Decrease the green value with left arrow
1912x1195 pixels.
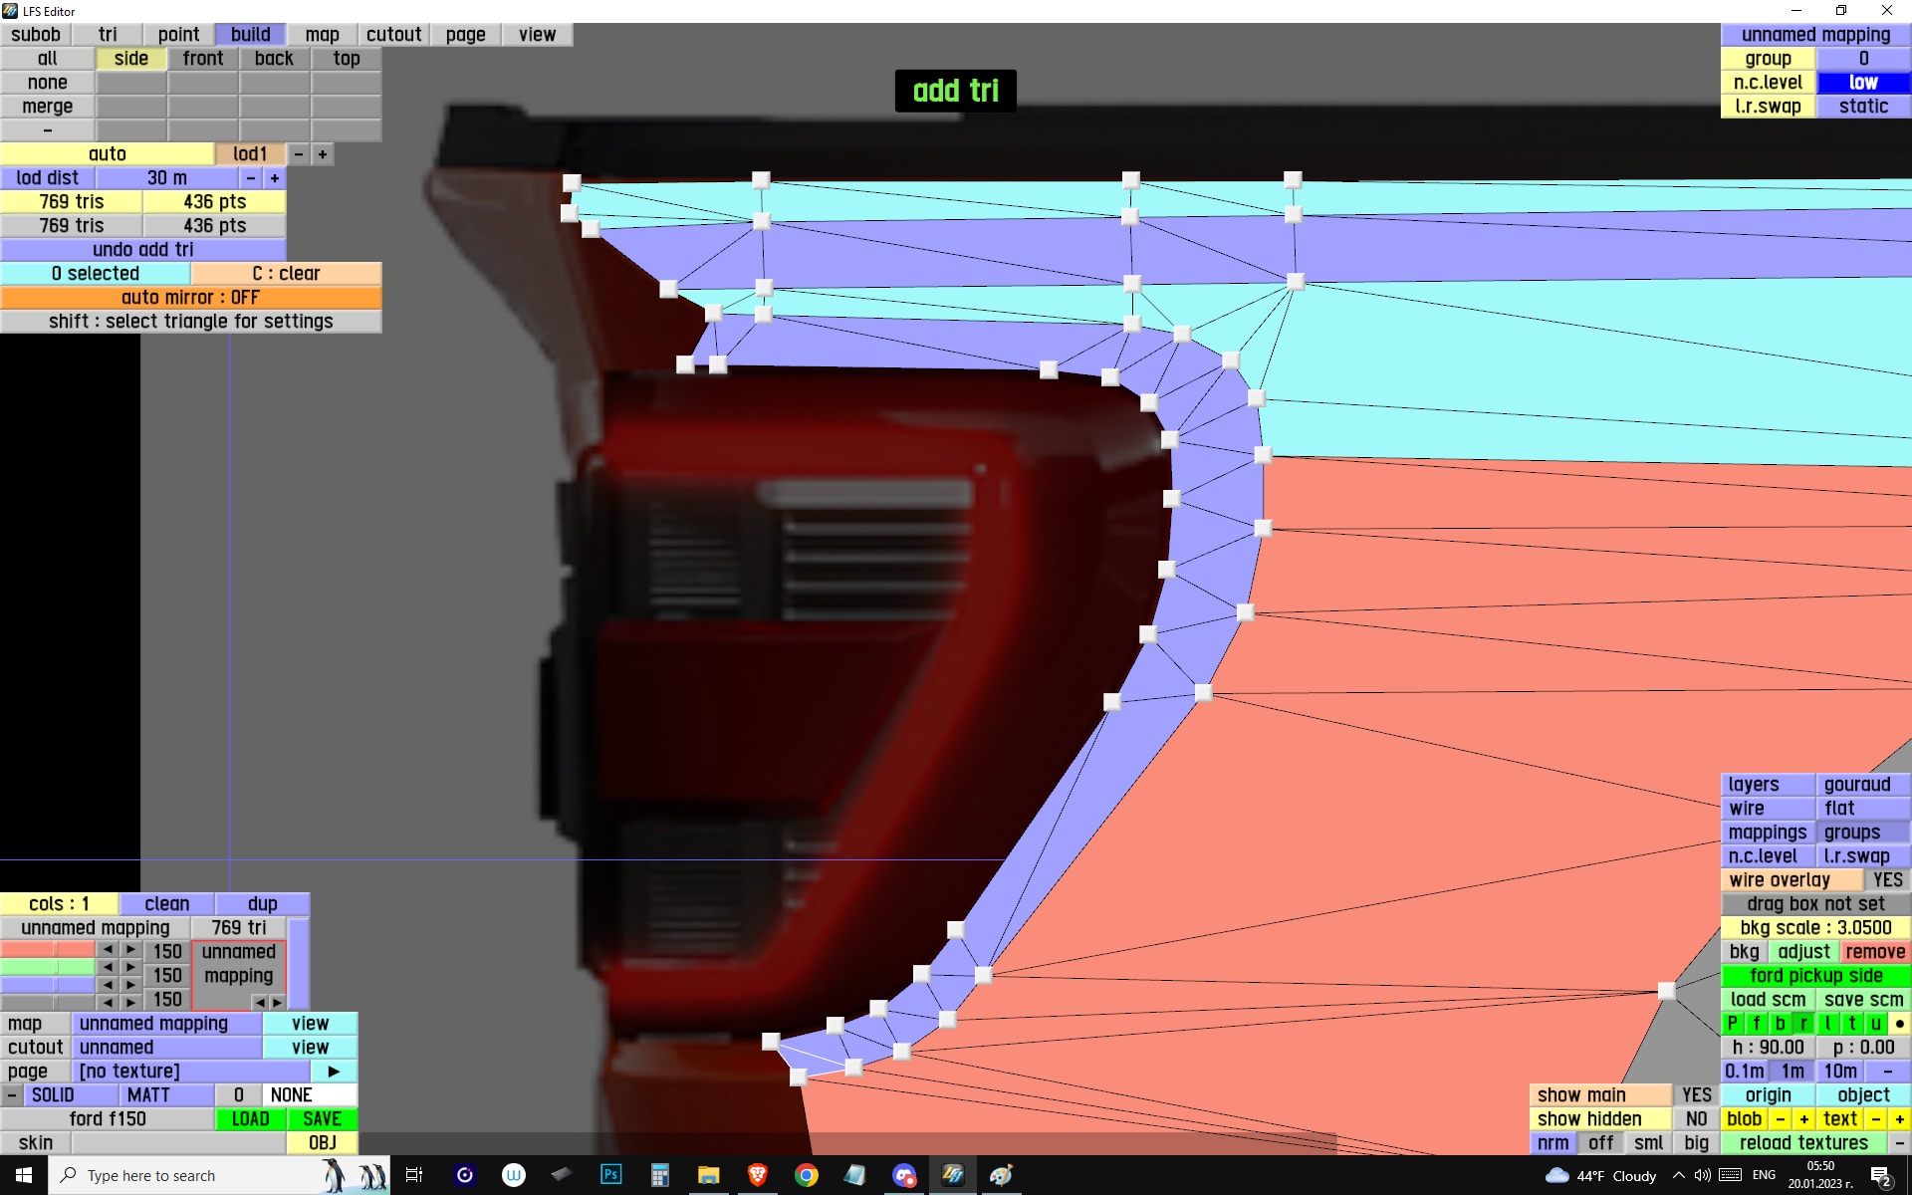(108, 968)
